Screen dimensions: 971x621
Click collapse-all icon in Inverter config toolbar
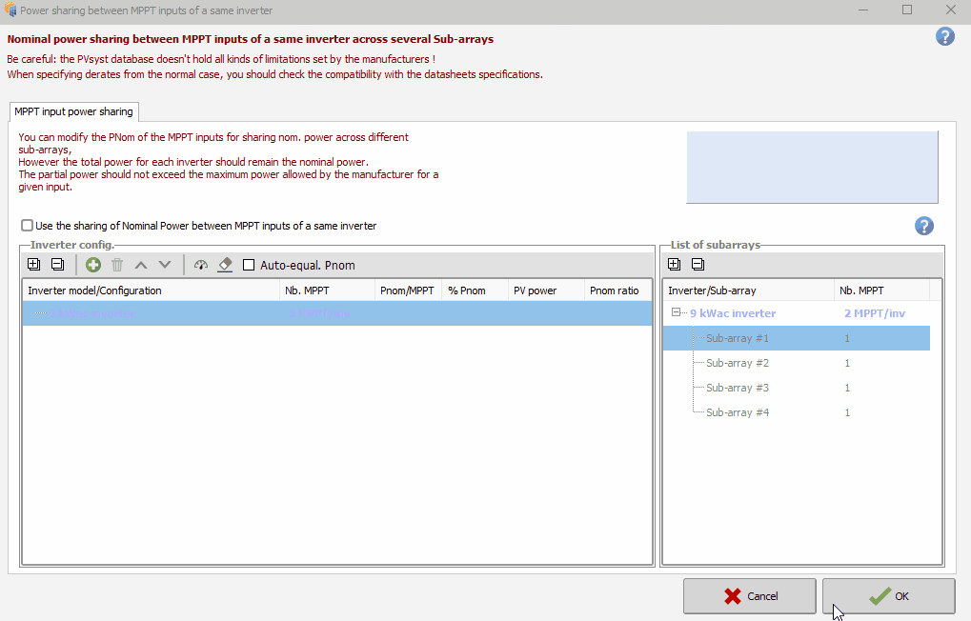[x=57, y=265]
